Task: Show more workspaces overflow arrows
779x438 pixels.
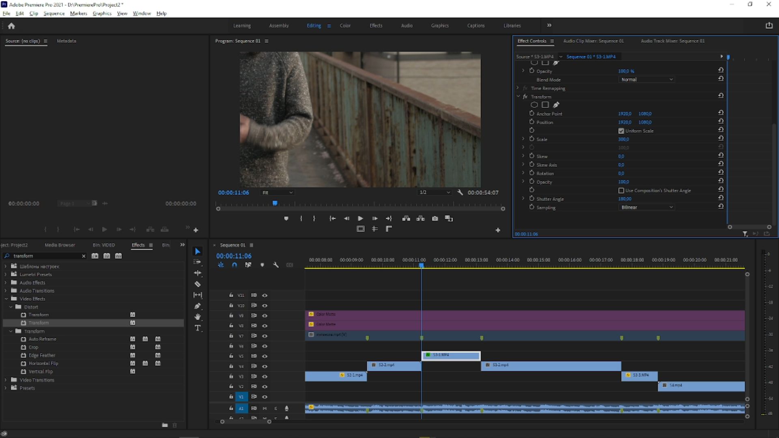Action: click(x=549, y=25)
